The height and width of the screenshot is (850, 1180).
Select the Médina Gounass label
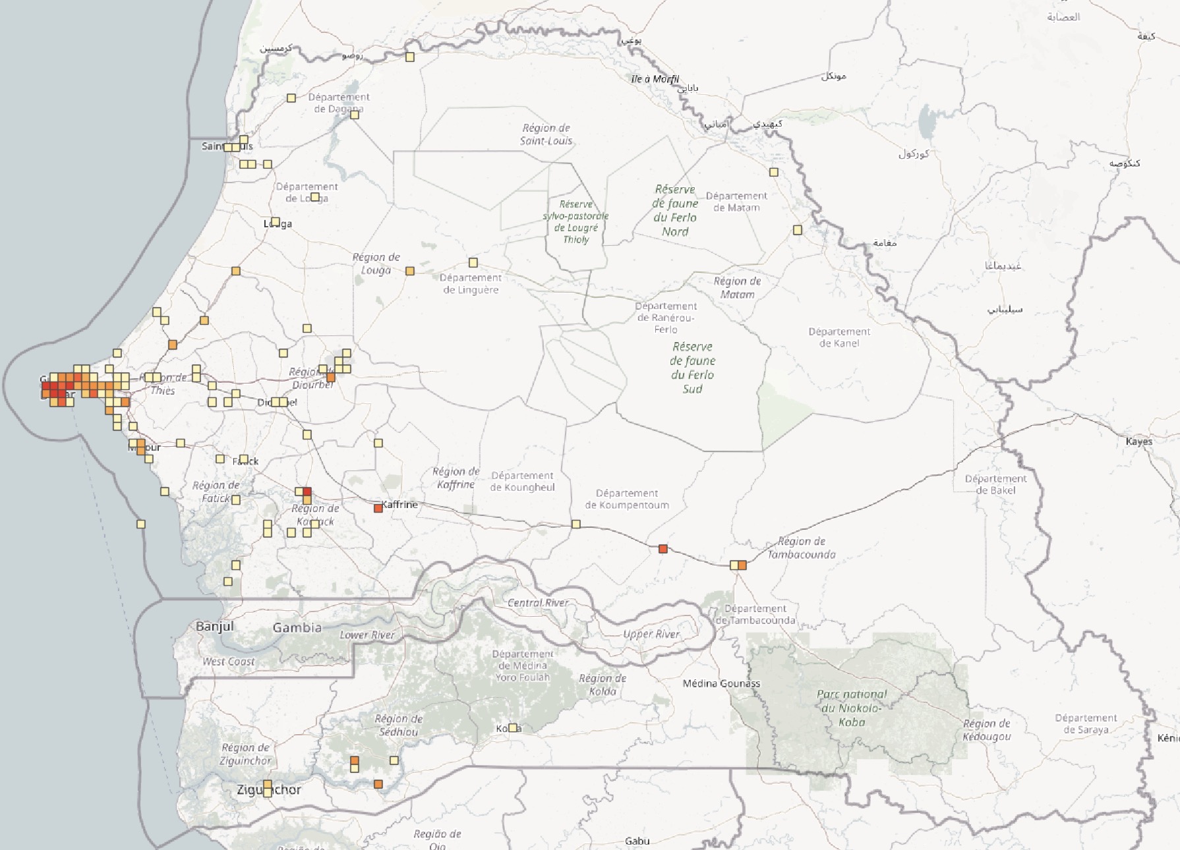721,683
